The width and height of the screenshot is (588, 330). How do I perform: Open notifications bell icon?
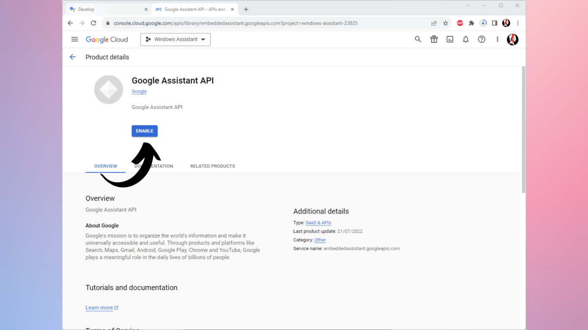click(465, 40)
